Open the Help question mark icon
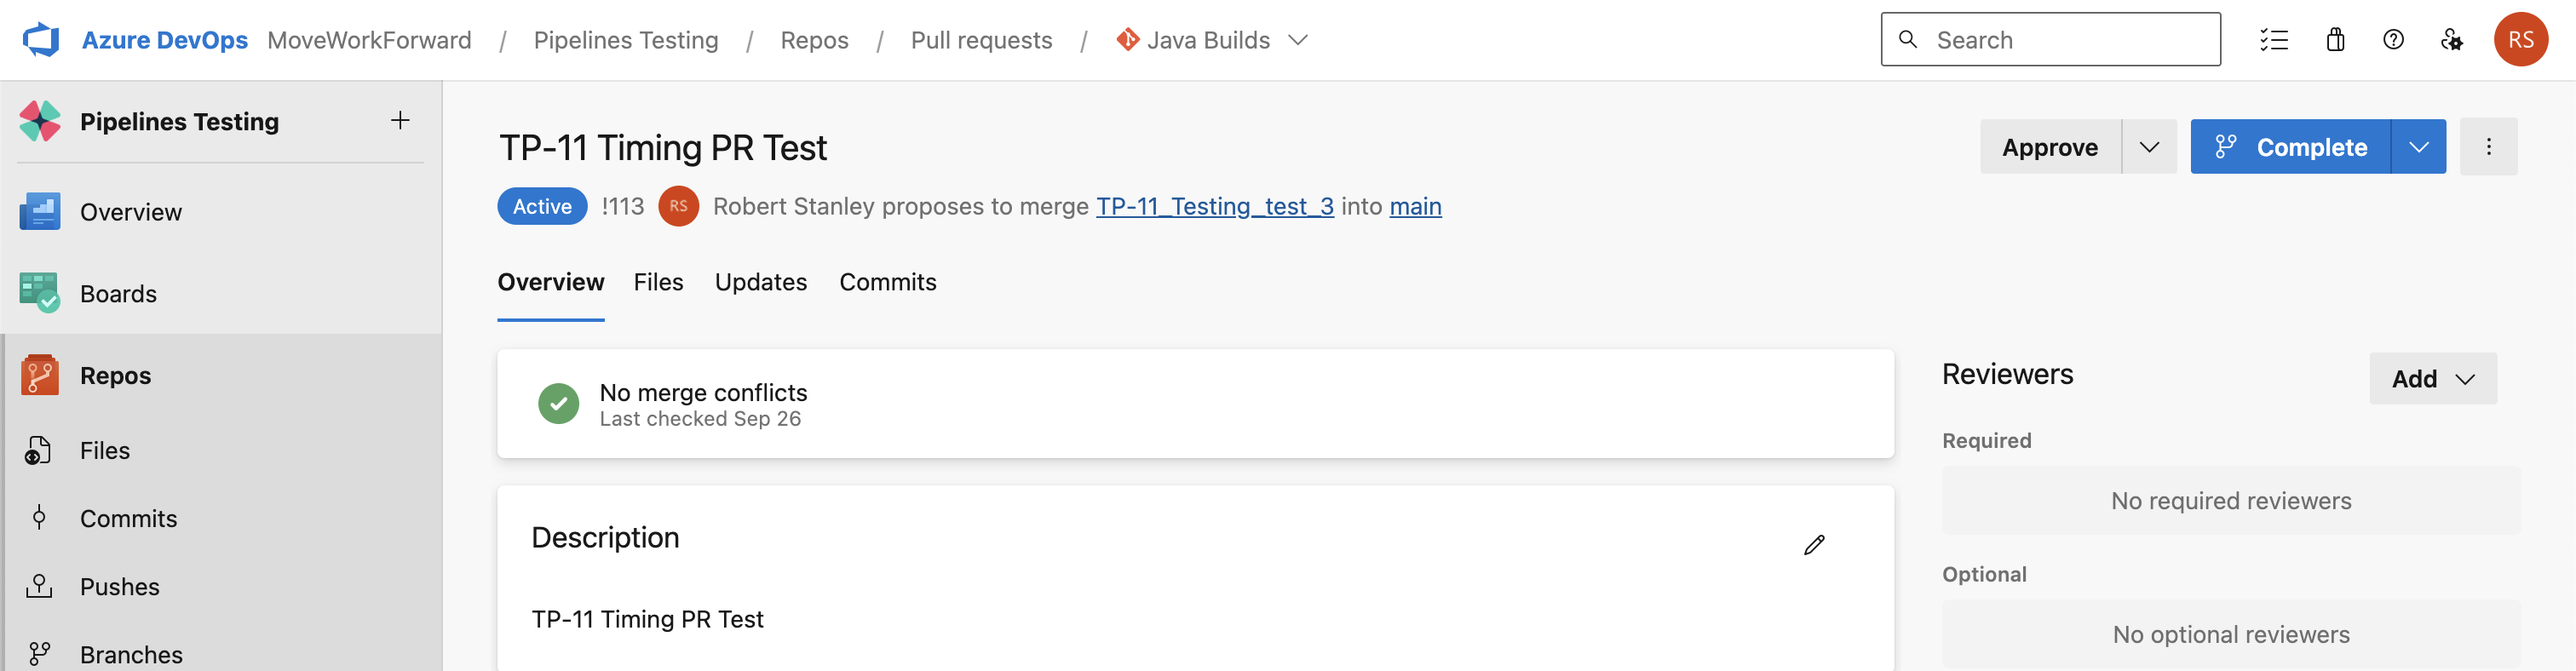 (x=2393, y=40)
